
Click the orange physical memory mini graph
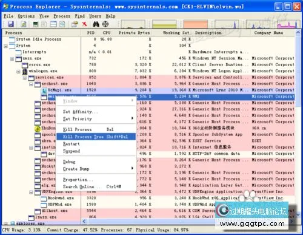click(196, 24)
